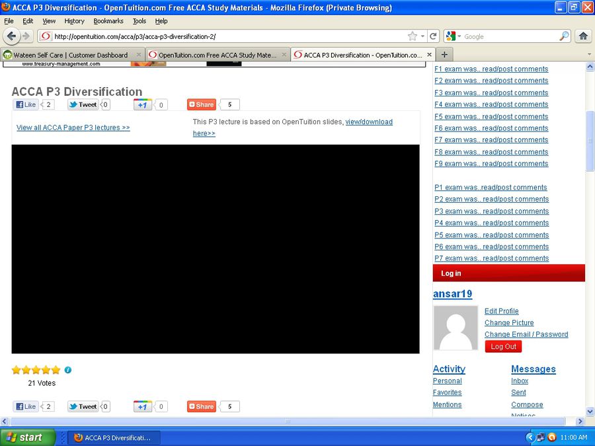Click the bottom Facebook Like button
Viewport: 595px width, 446px height.
tap(26, 406)
